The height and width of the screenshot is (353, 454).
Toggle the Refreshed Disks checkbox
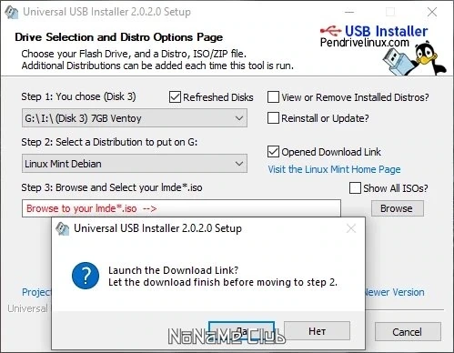[x=175, y=97]
